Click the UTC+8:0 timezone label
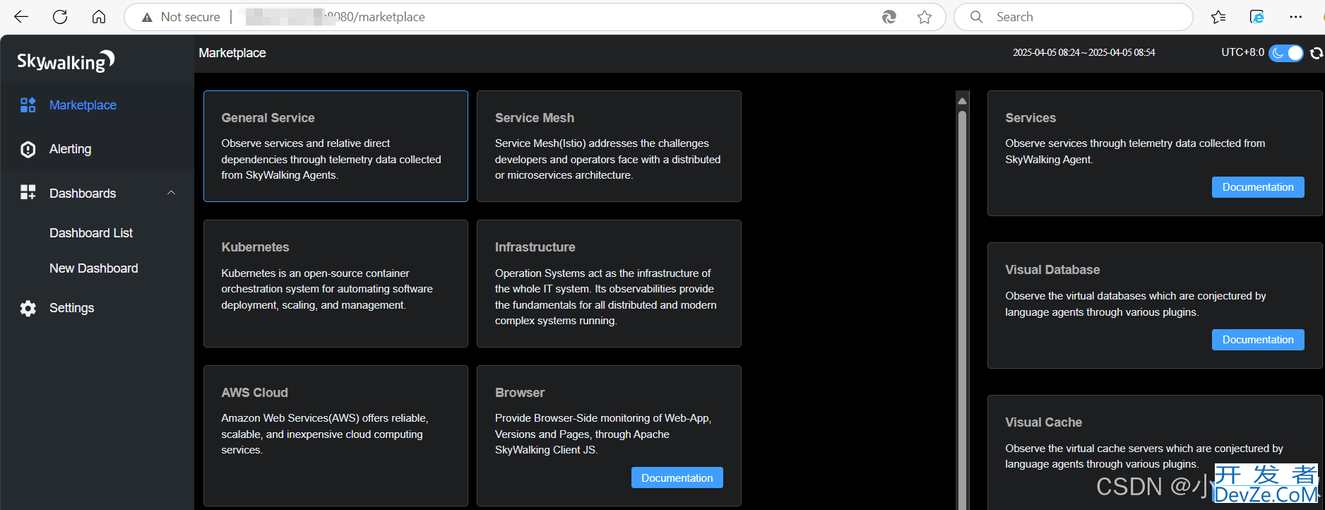 tap(1242, 52)
